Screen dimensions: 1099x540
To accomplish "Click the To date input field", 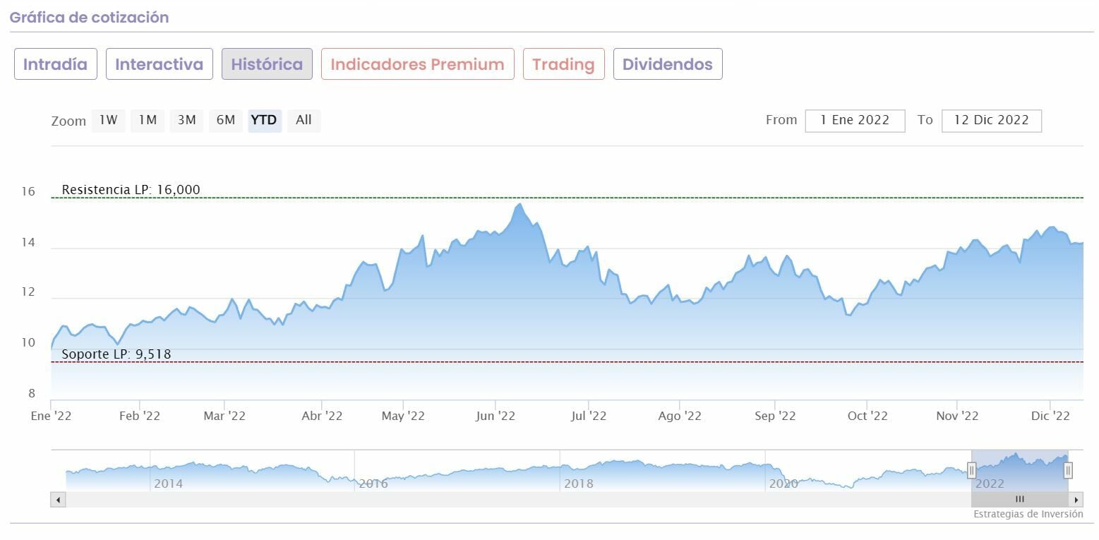I will pyautogui.click(x=991, y=120).
